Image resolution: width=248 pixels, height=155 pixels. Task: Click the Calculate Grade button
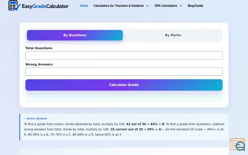click(124, 85)
